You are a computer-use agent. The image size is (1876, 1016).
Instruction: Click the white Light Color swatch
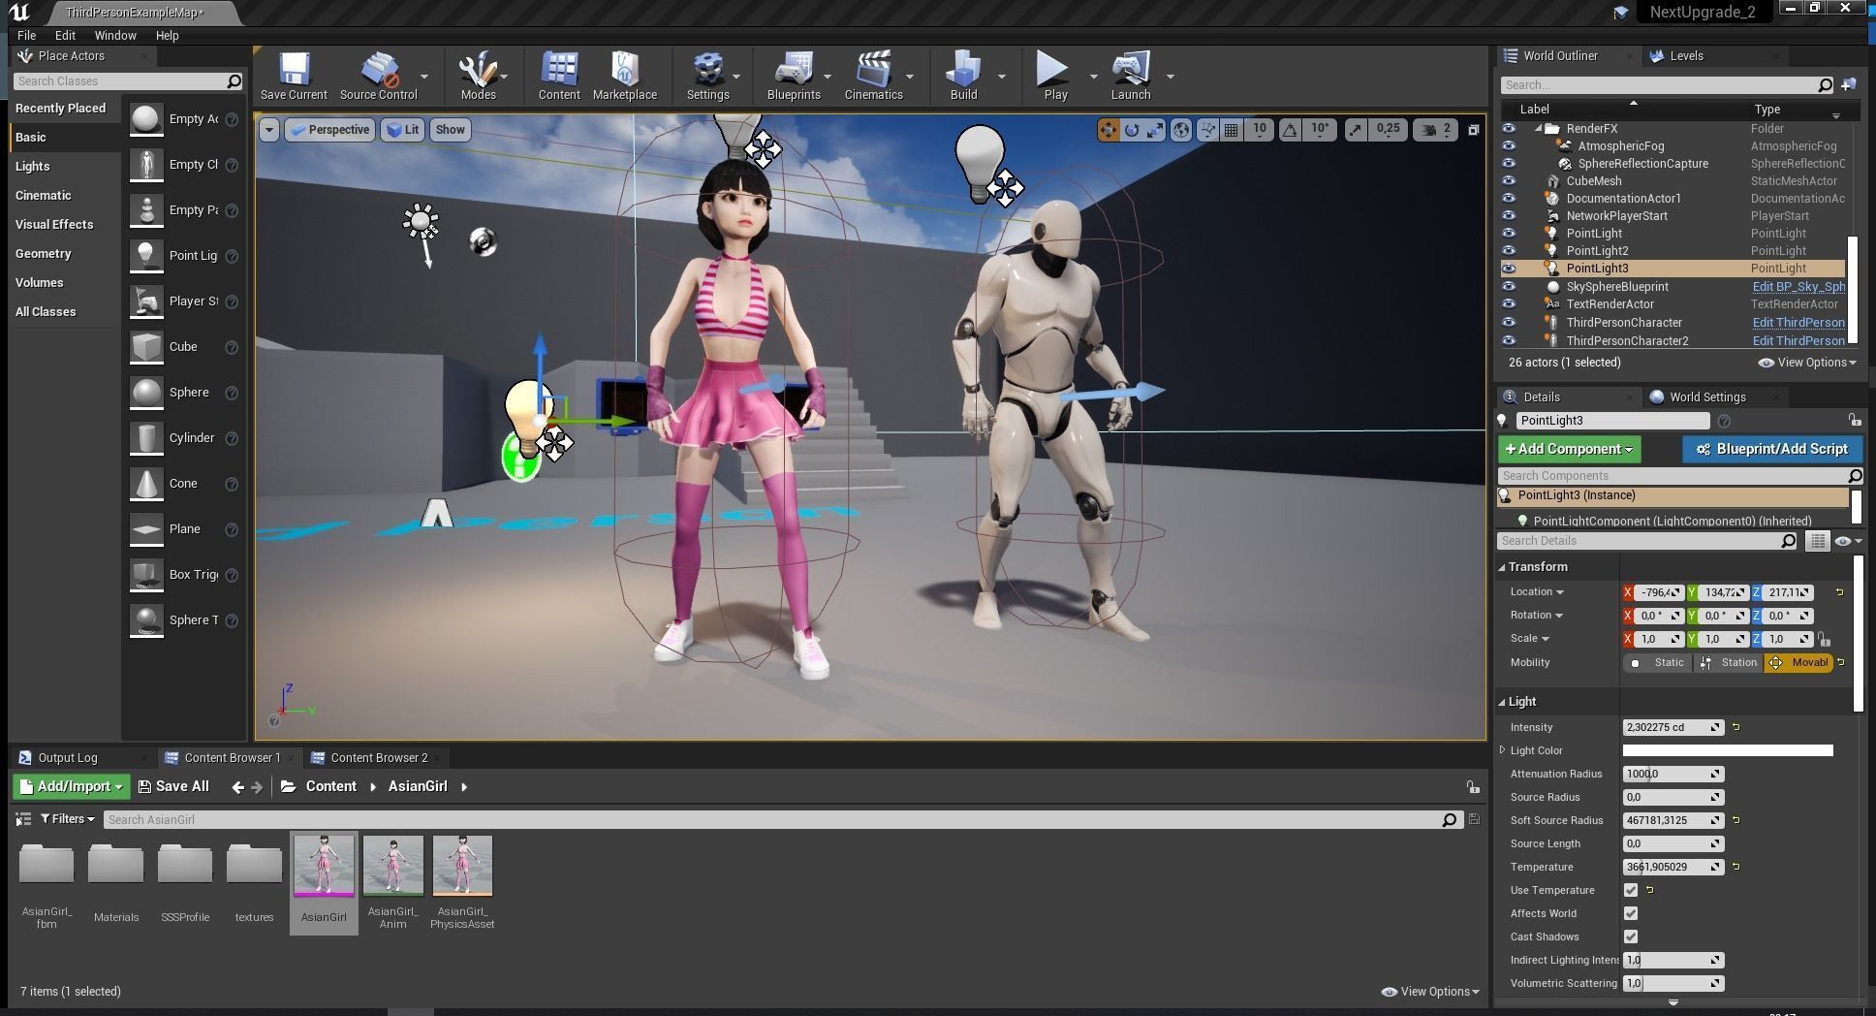pos(1728,750)
